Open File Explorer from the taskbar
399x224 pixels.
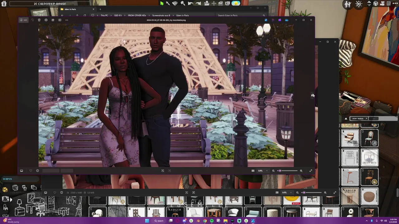[x=225, y=221]
